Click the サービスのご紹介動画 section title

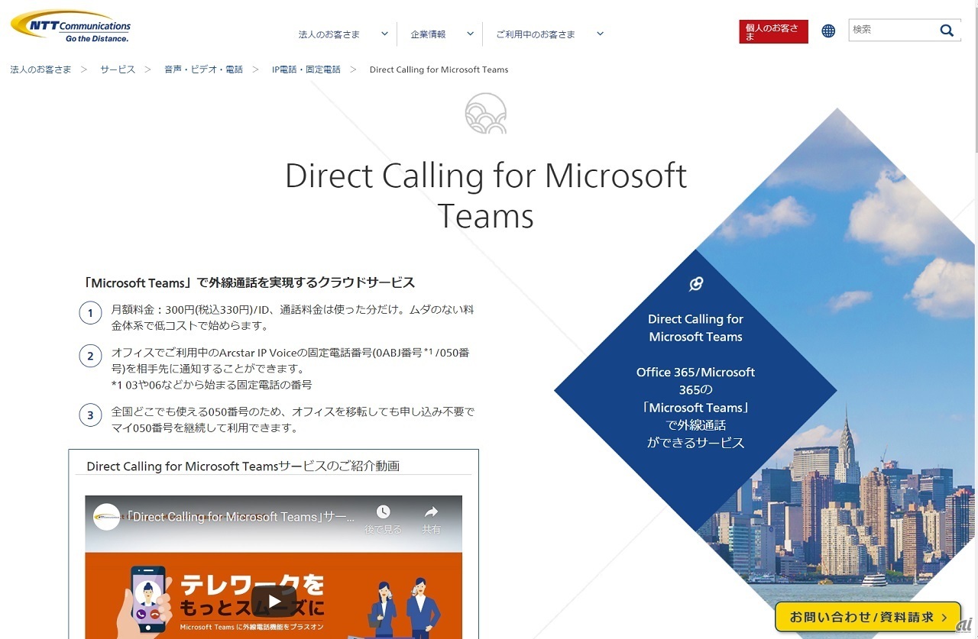243,466
